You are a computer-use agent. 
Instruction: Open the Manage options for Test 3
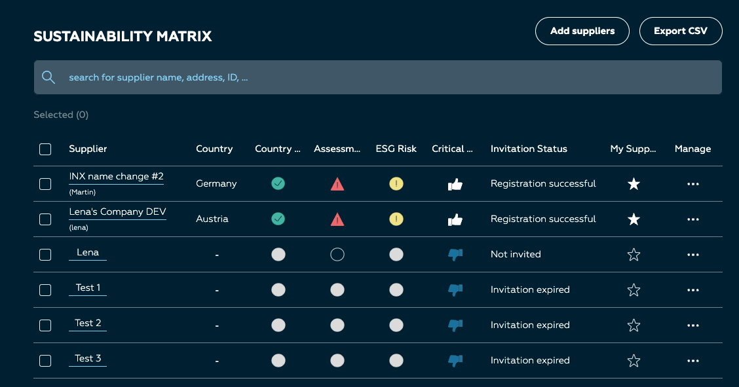(693, 361)
